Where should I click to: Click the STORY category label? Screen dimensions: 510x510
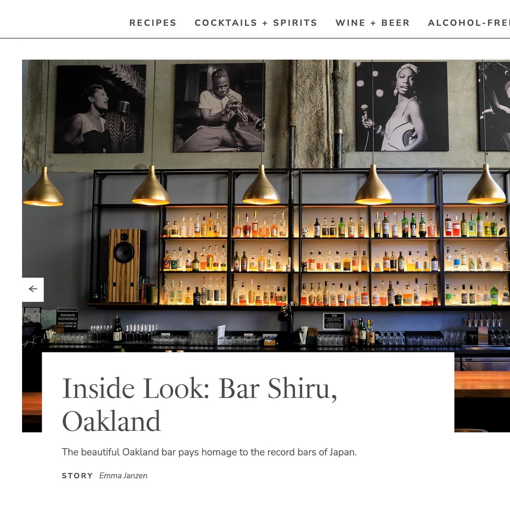[x=77, y=476]
